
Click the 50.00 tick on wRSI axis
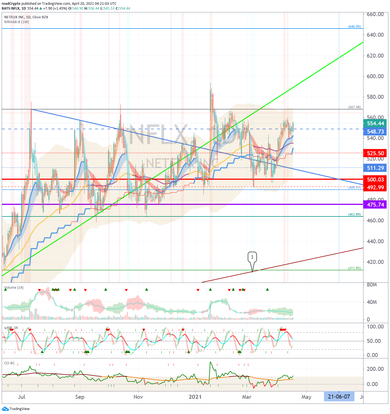(374, 341)
